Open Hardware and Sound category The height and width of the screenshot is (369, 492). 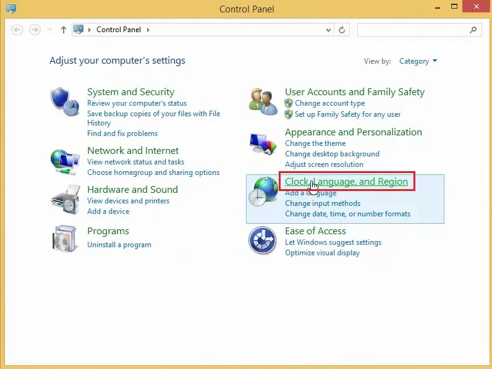click(133, 190)
